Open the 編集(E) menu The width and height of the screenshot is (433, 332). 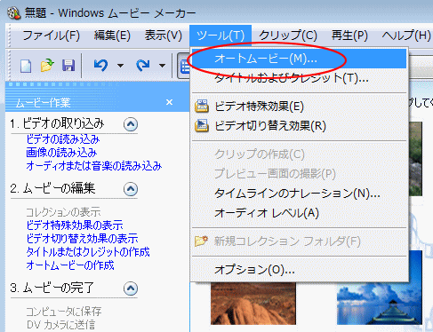[112, 36]
